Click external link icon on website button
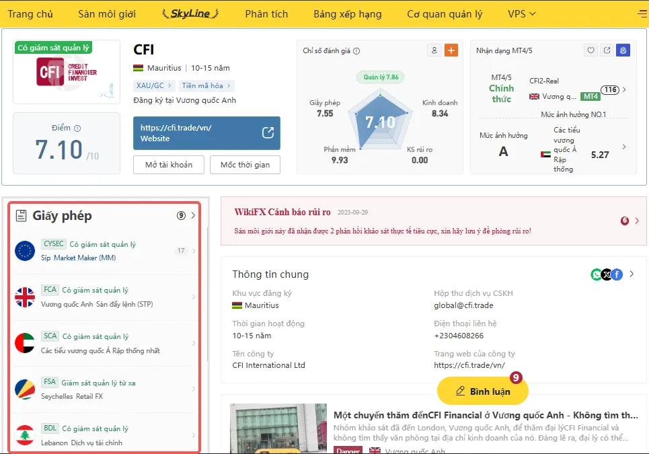 point(268,133)
